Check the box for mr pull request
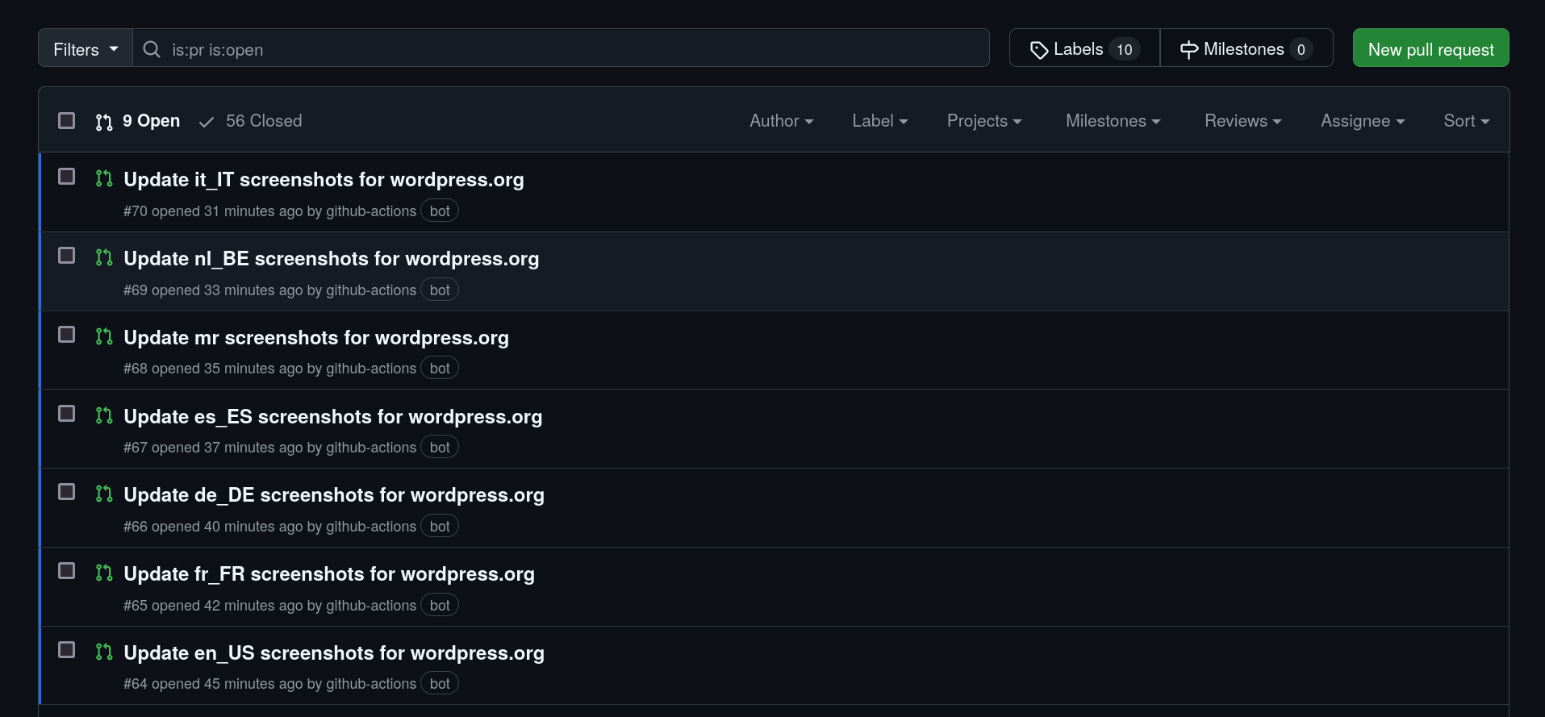The image size is (1545, 717). [67, 335]
